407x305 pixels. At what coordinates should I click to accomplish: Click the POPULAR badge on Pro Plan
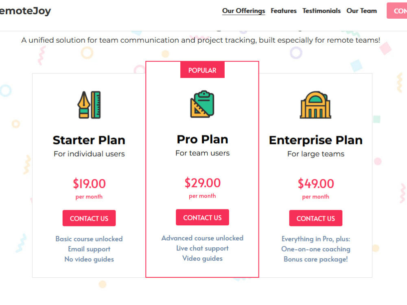click(x=202, y=70)
